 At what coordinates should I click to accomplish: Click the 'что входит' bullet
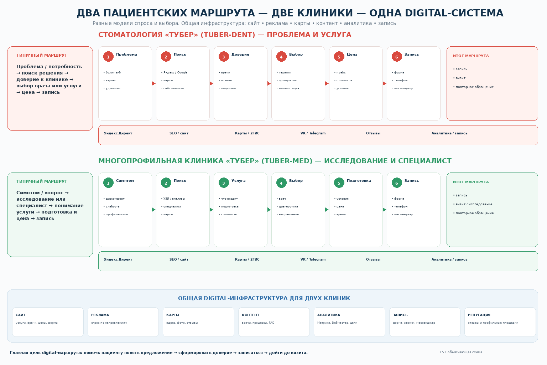point(228,199)
